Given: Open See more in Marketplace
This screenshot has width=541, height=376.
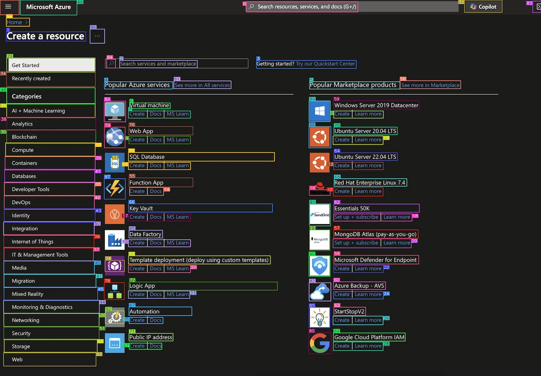Looking at the screenshot, I should [x=430, y=85].
